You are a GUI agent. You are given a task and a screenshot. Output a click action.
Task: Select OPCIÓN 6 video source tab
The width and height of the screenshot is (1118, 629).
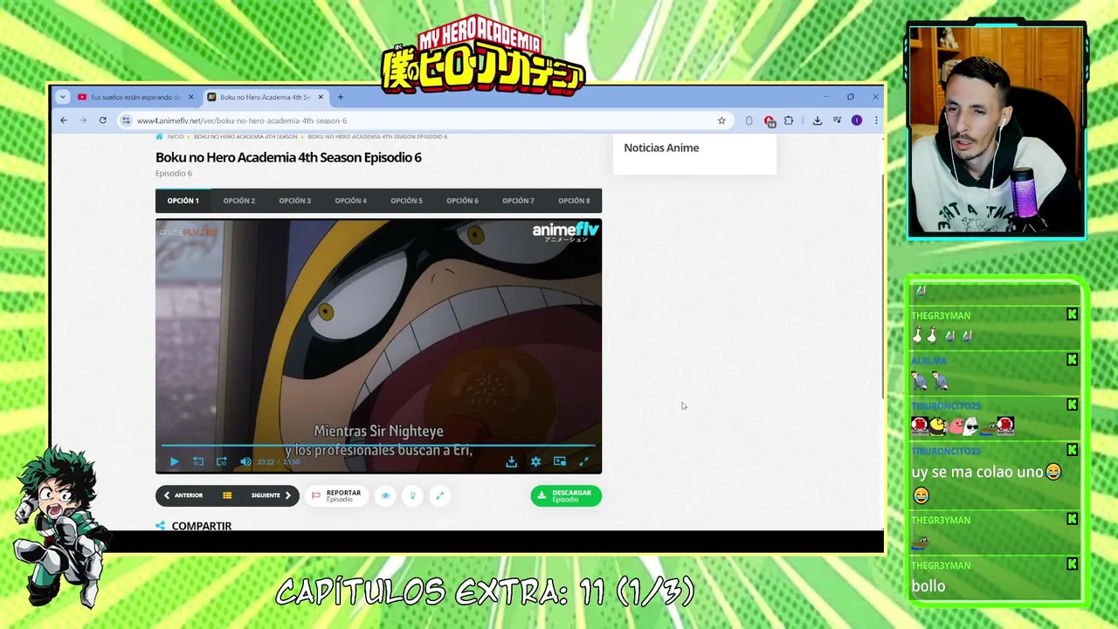click(x=463, y=201)
